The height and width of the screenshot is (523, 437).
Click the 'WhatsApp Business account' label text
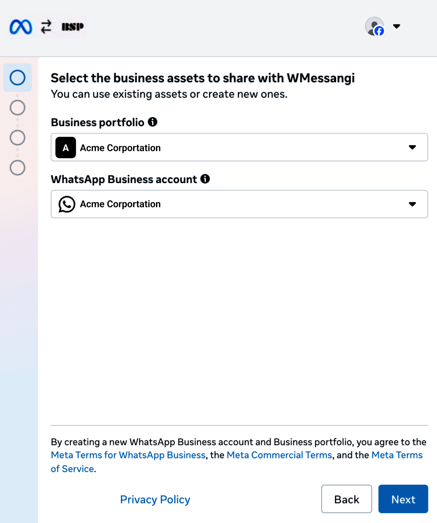coord(124,179)
